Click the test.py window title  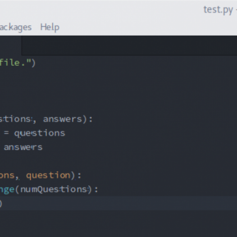(218, 10)
